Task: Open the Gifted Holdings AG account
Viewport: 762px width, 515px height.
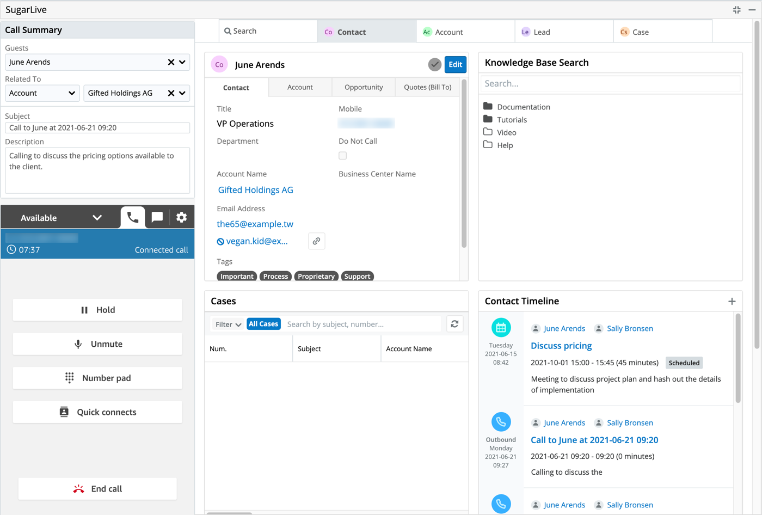Action: pyautogui.click(x=255, y=190)
